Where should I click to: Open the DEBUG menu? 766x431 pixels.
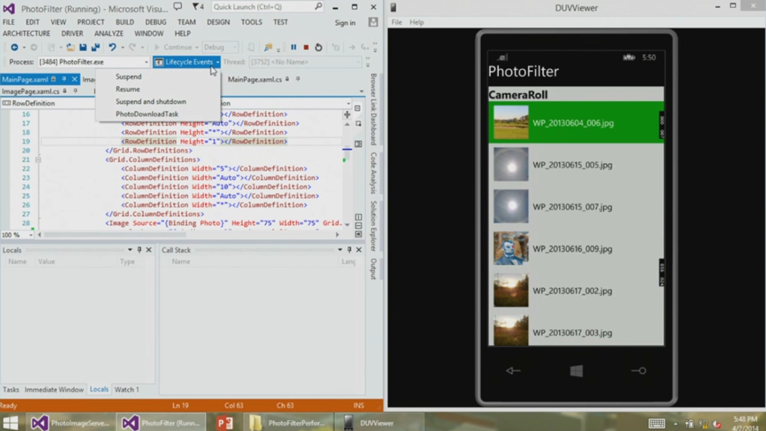pyautogui.click(x=156, y=22)
